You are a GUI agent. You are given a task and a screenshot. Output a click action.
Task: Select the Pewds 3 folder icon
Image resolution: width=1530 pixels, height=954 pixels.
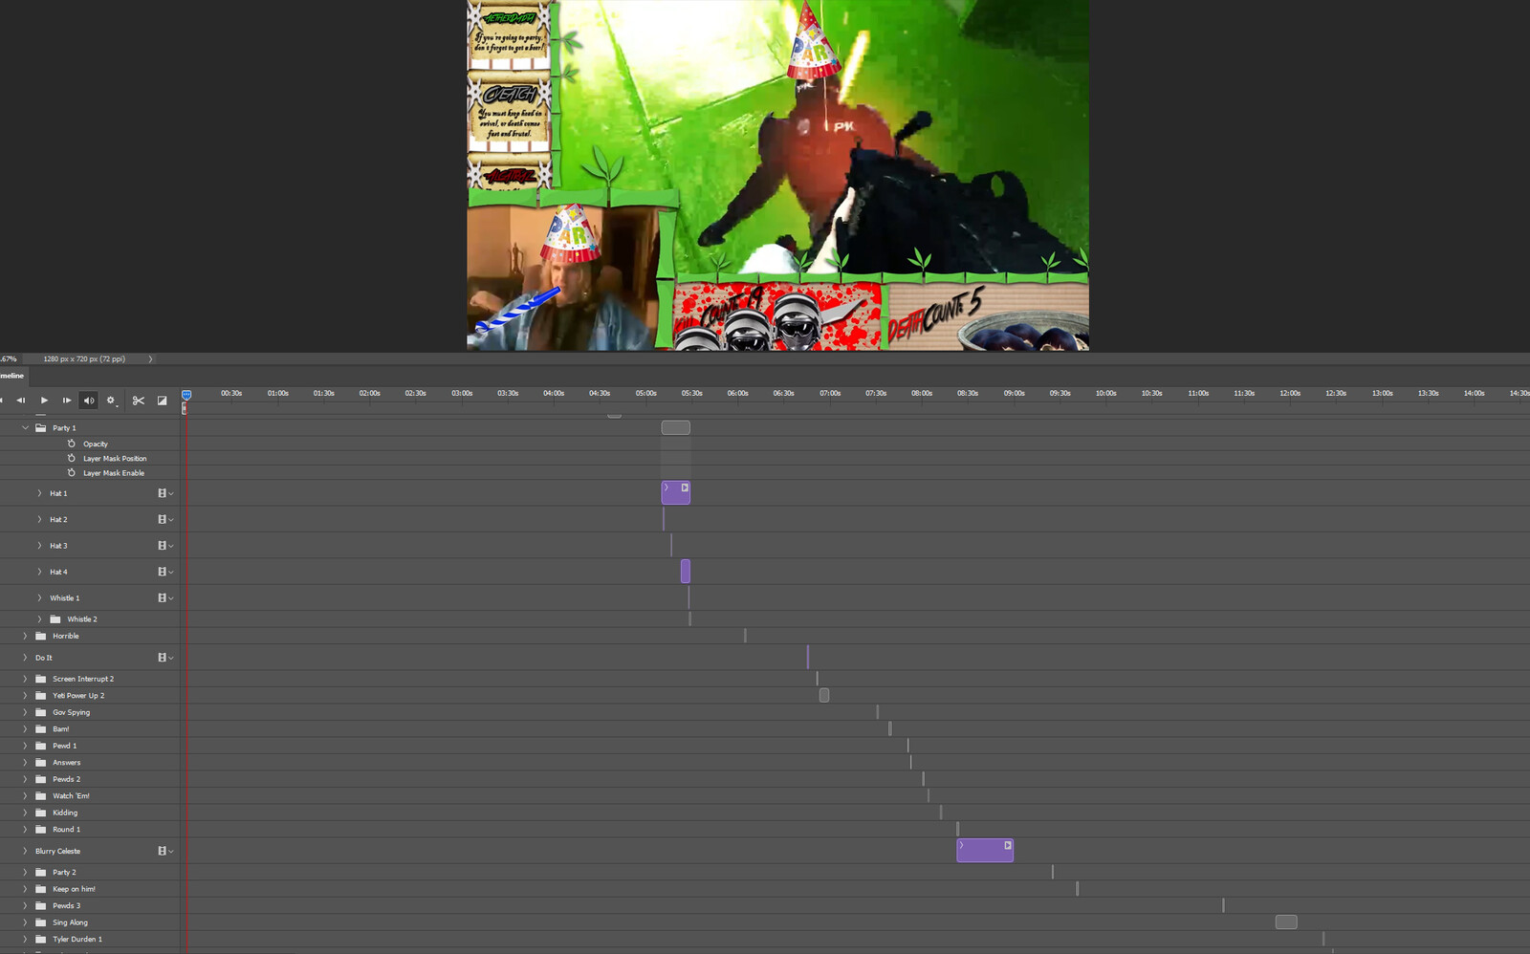[x=41, y=905]
